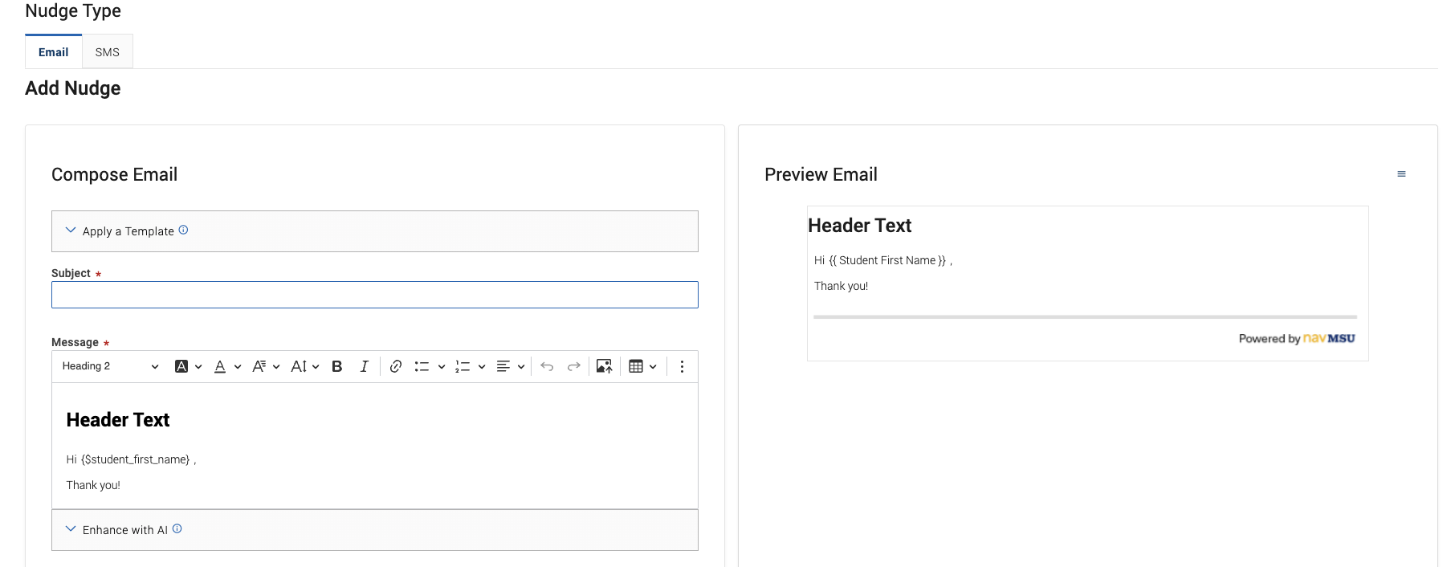1451x567 pixels.
Task: Open the Enhance with AI info icon
Action: pyautogui.click(x=177, y=528)
